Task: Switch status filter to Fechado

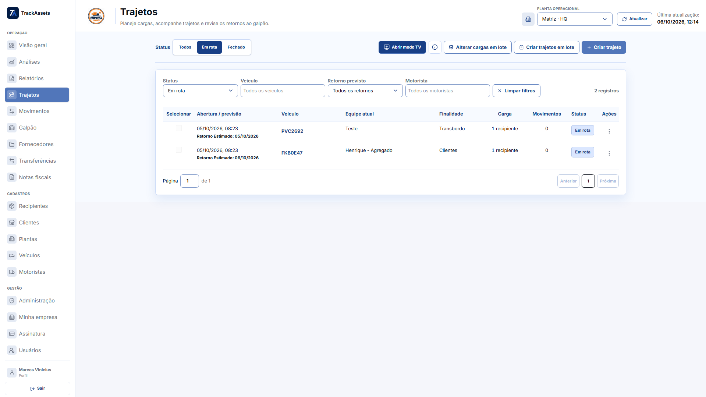Action: coord(236,47)
